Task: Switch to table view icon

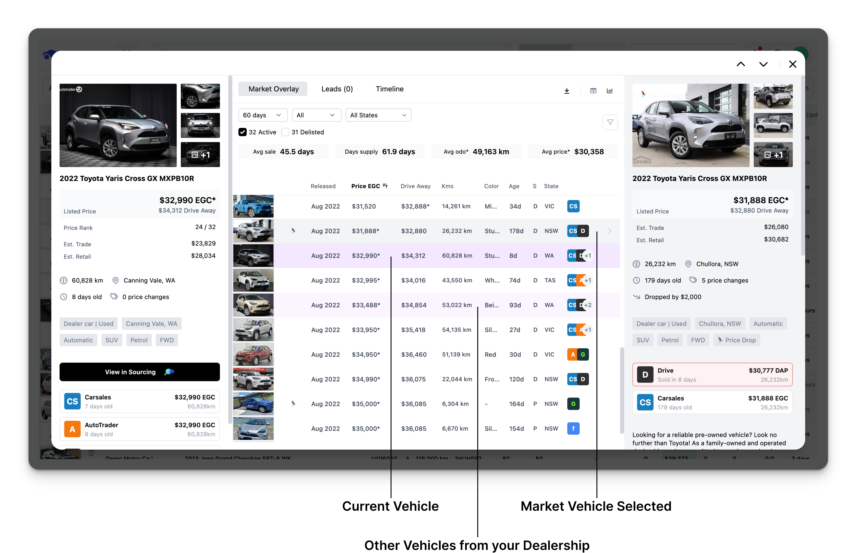Action: click(x=593, y=91)
